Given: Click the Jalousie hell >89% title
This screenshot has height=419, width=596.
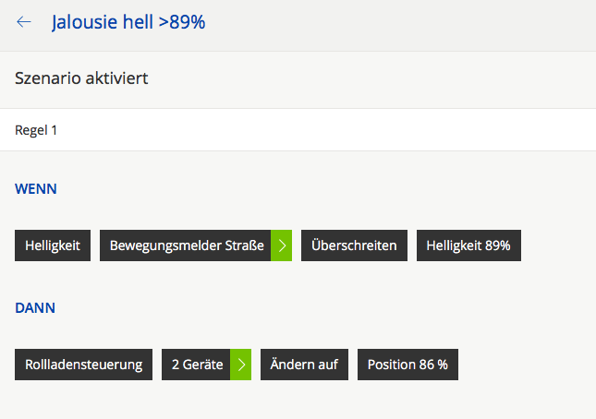Looking at the screenshot, I should coord(128,22).
